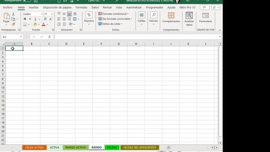Select the column F header
The width and height of the screenshot is (270, 152).
pyautogui.click(x=101, y=44)
